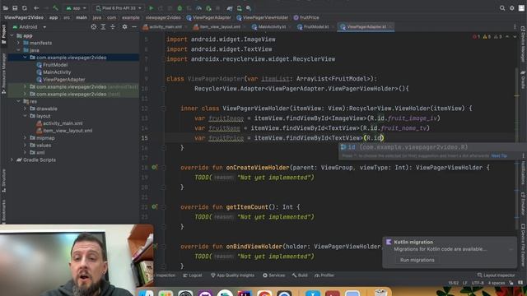Jump to previous highlighted problem arrow

coord(507,37)
